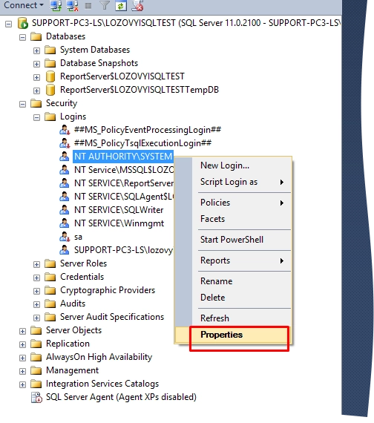Select the SUPPORT-PC3-LS\lozovy login
The height and width of the screenshot is (423, 374).
pyautogui.click(x=123, y=250)
